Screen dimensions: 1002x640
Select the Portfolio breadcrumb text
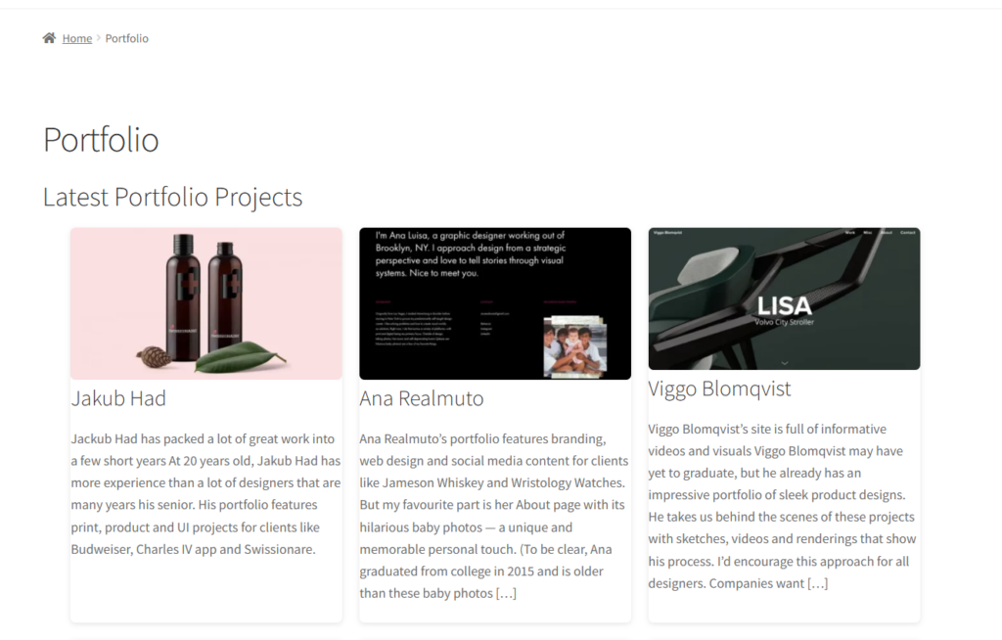pos(126,38)
